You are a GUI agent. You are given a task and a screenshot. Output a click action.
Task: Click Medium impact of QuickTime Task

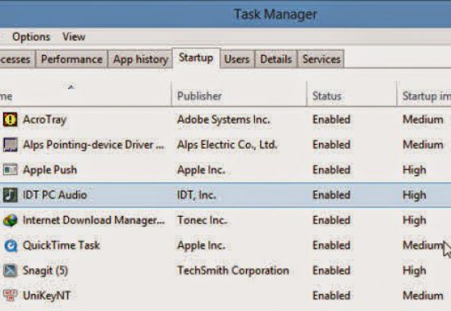click(423, 246)
